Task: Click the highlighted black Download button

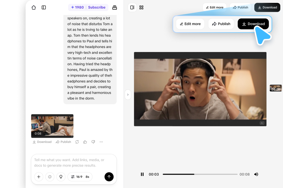Action: (x=253, y=24)
